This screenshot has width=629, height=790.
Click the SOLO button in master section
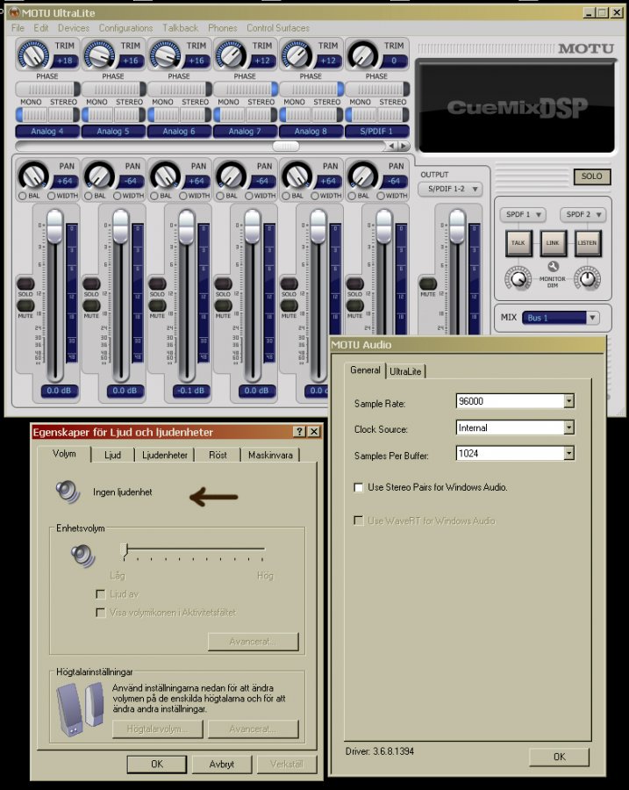tap(592, 176)
